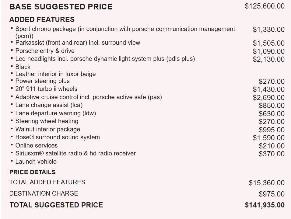The height and width of the screenshot is (219, 291).
Task: Select the Bose surround sound system line
Action: [58, 137]
